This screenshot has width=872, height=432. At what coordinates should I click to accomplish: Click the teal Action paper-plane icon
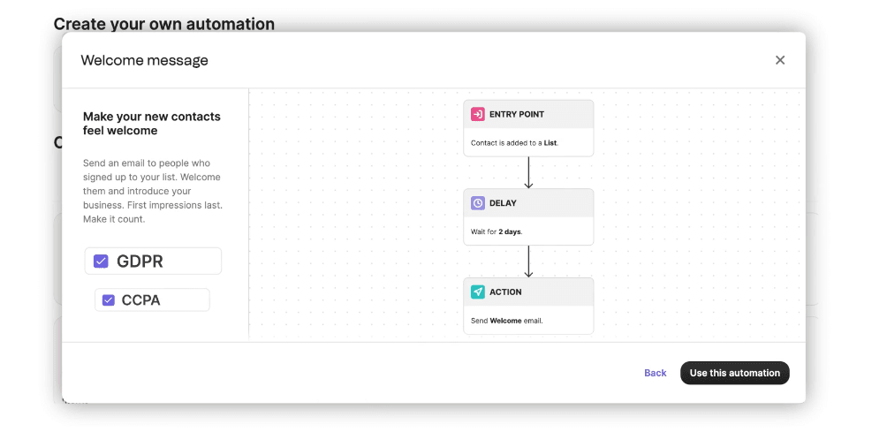477,292
